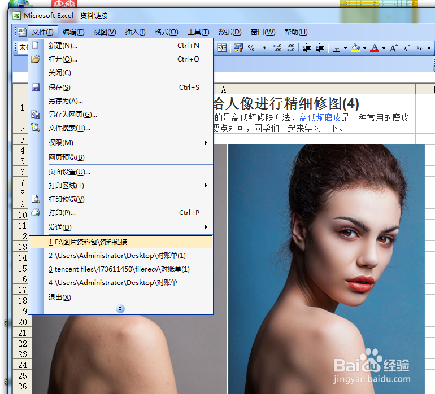Click the Increase Decimal icon
Screen dimensions: 435x394
click(x=277, y=48)
